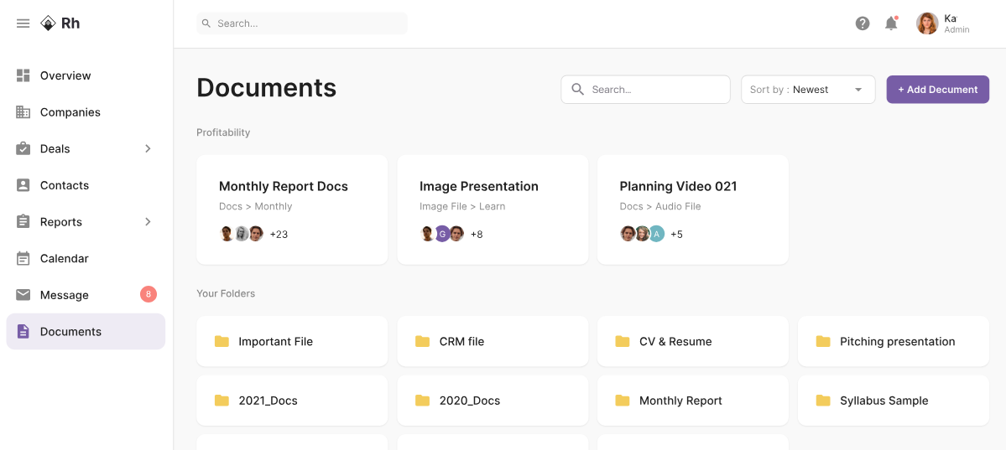Image resolution: width=1006 pixels, height=450 pixels.
Task: Expand the Reports submenu chevron
Action: [148, 222]
